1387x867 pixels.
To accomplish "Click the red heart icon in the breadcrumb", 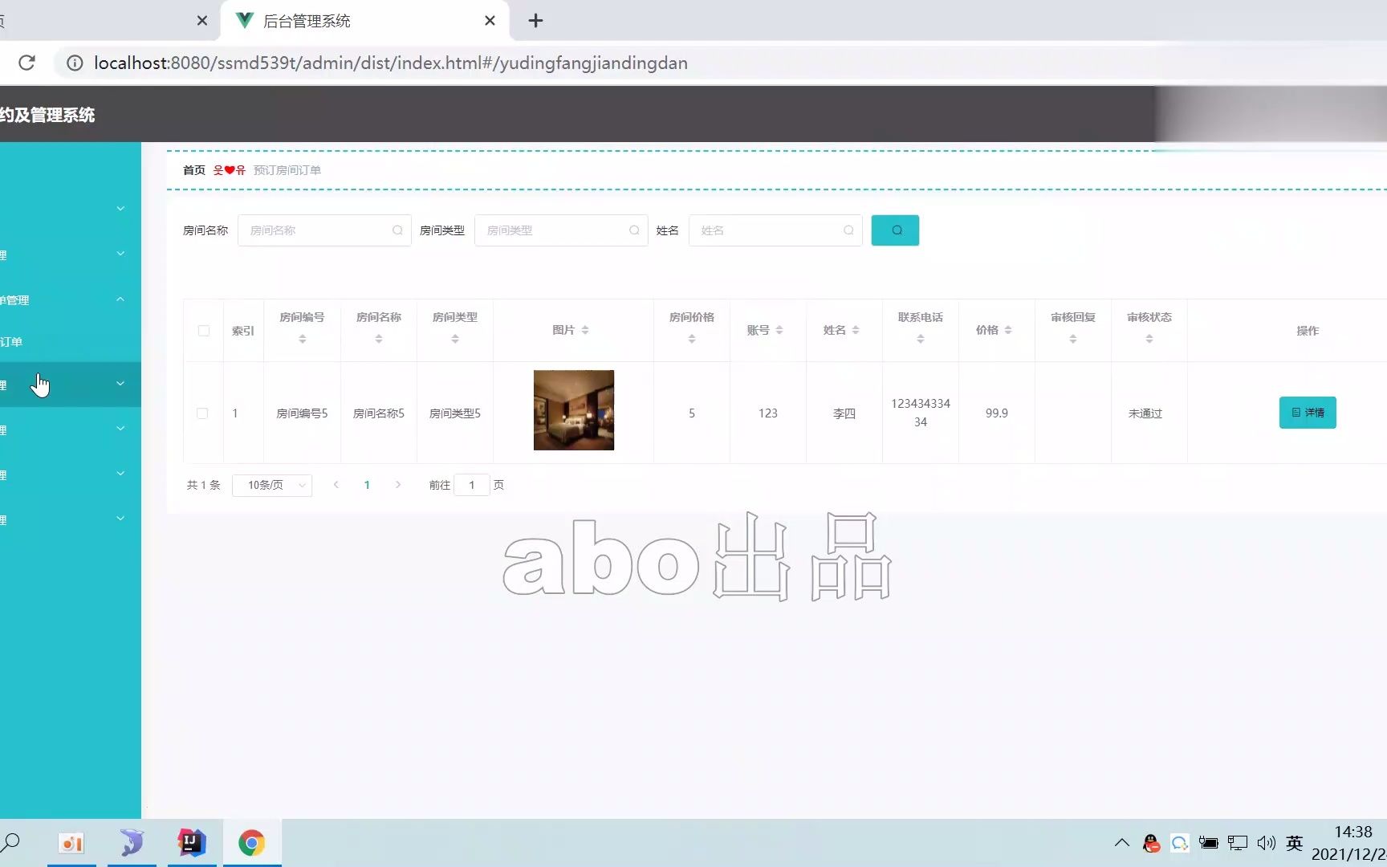I will point(229,169).
